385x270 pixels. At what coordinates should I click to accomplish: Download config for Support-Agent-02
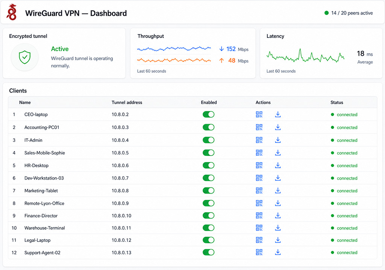pos(278,252)
